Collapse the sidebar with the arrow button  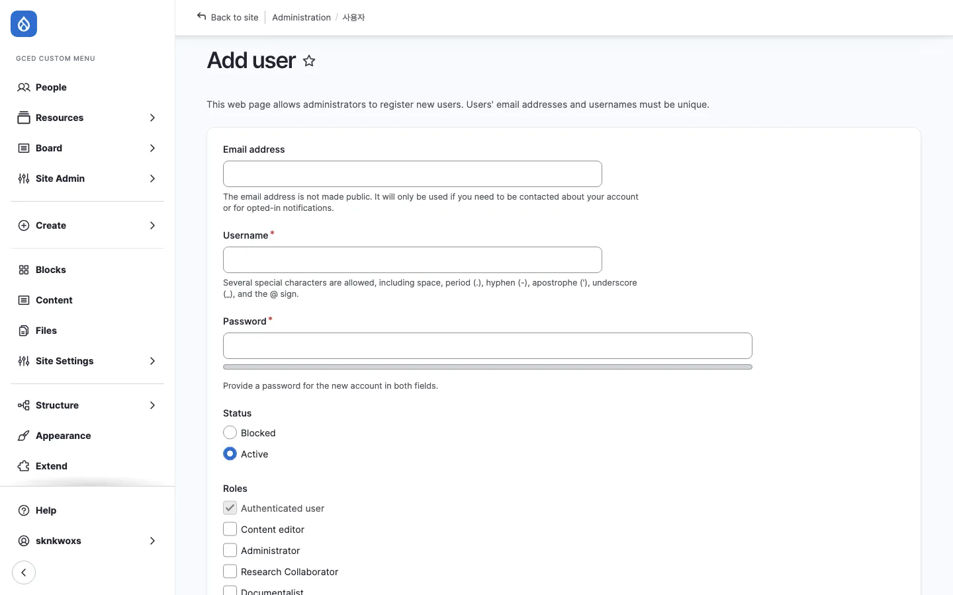[24, 573]
